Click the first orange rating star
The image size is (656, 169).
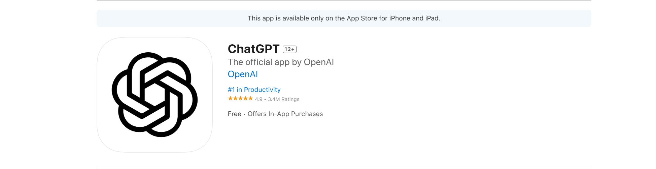[x=230, y=98]
